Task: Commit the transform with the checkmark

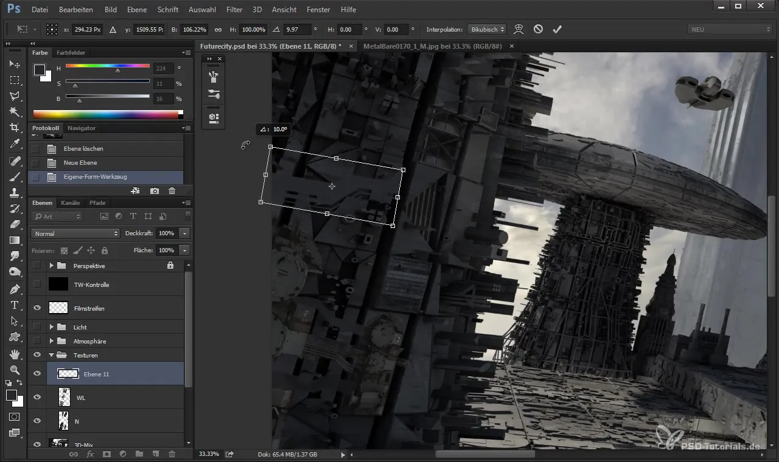Action: [557, 29]
